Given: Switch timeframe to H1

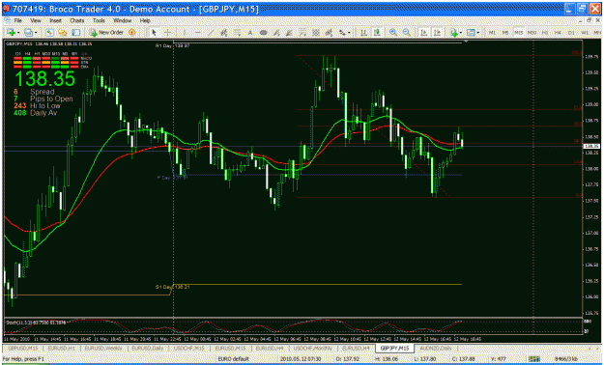Looking at the screenshot, I should [x=545, y=33].
